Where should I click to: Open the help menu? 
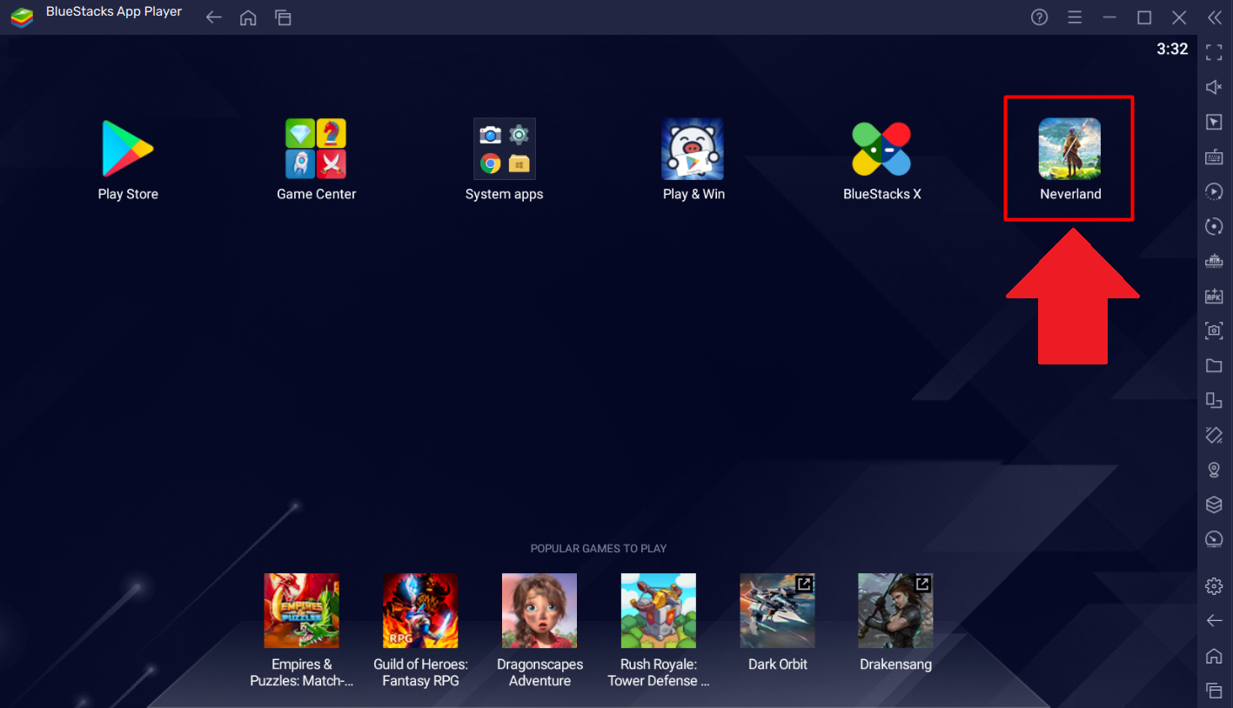click(1039, 17)
